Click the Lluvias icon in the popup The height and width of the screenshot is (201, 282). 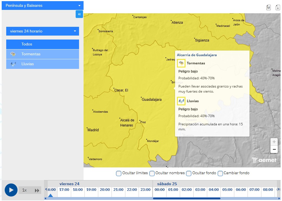point(181,101)
